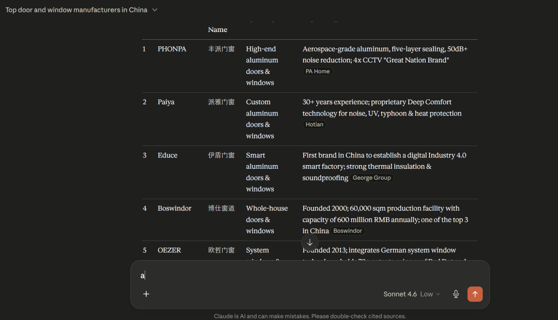Click the 'Founded 2000' description text
The height and width of the screenshot is (320, 558).
(385, 219)
